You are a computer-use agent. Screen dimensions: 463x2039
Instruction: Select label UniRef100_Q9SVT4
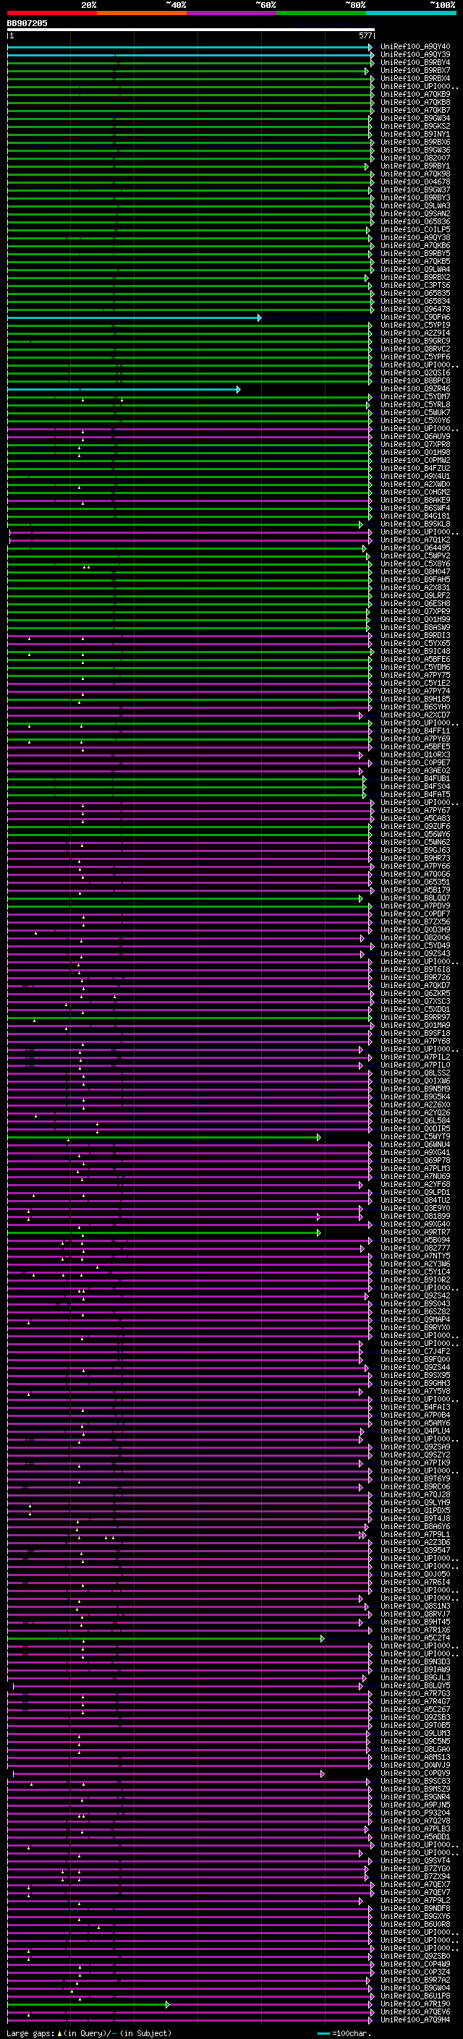(415, 1862)
